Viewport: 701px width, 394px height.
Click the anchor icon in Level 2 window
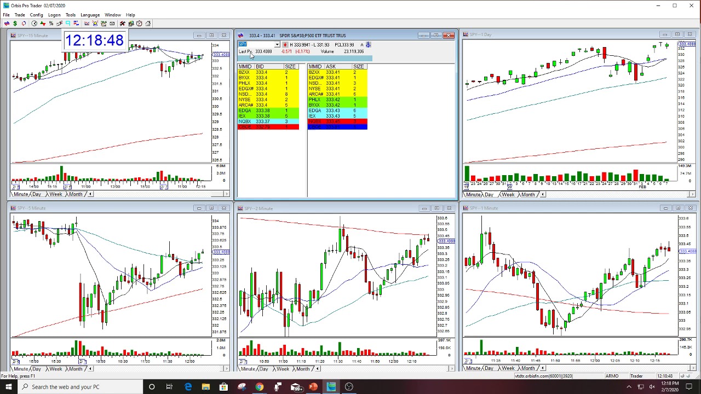(x=369, y=44)
